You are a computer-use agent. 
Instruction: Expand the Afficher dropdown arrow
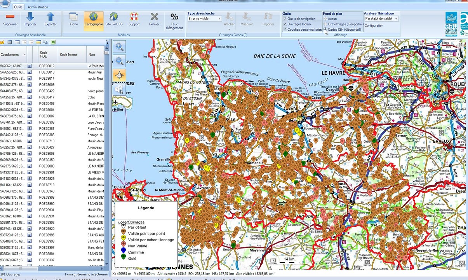point(230,29)
